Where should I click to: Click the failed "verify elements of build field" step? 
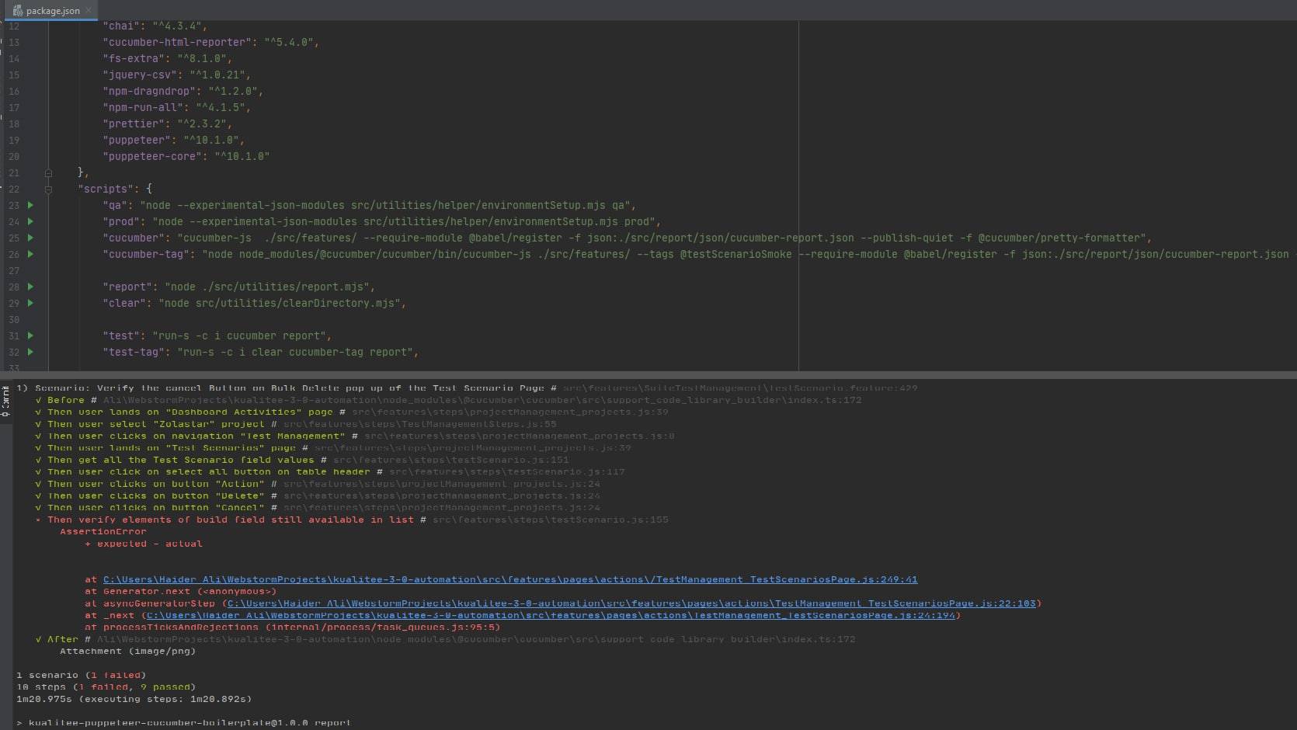[x=352, y=520]
